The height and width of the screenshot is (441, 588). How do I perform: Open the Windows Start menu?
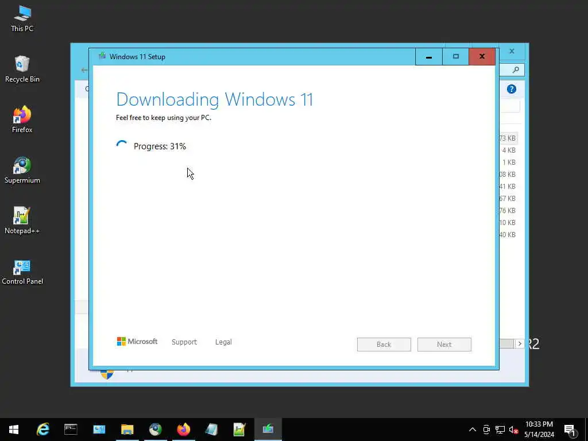14,430
